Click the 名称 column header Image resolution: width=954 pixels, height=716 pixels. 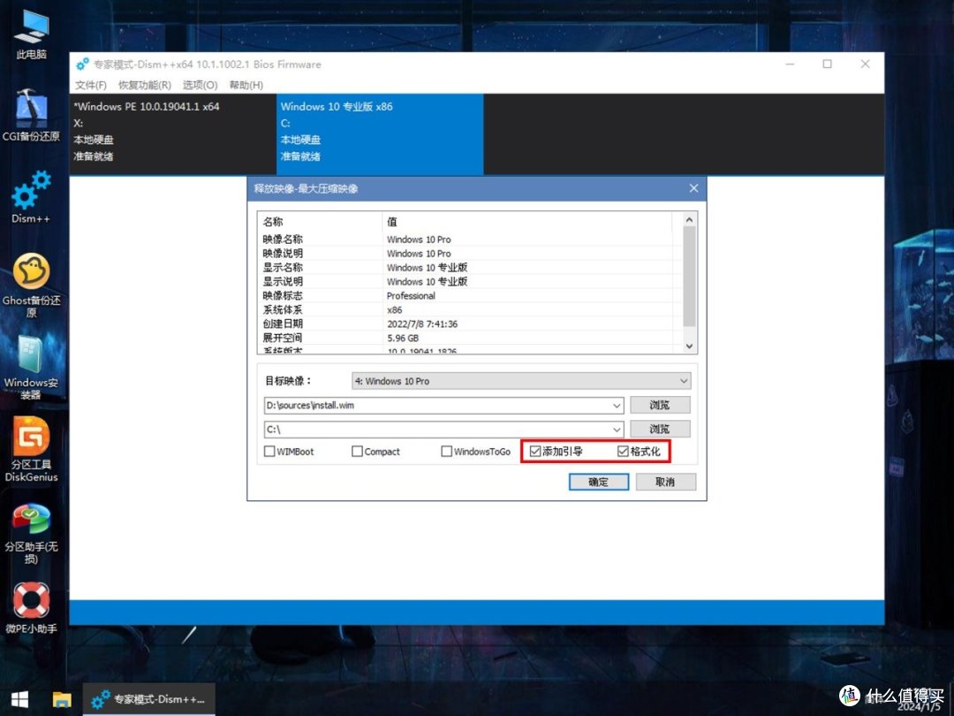[x=320, y=222]
